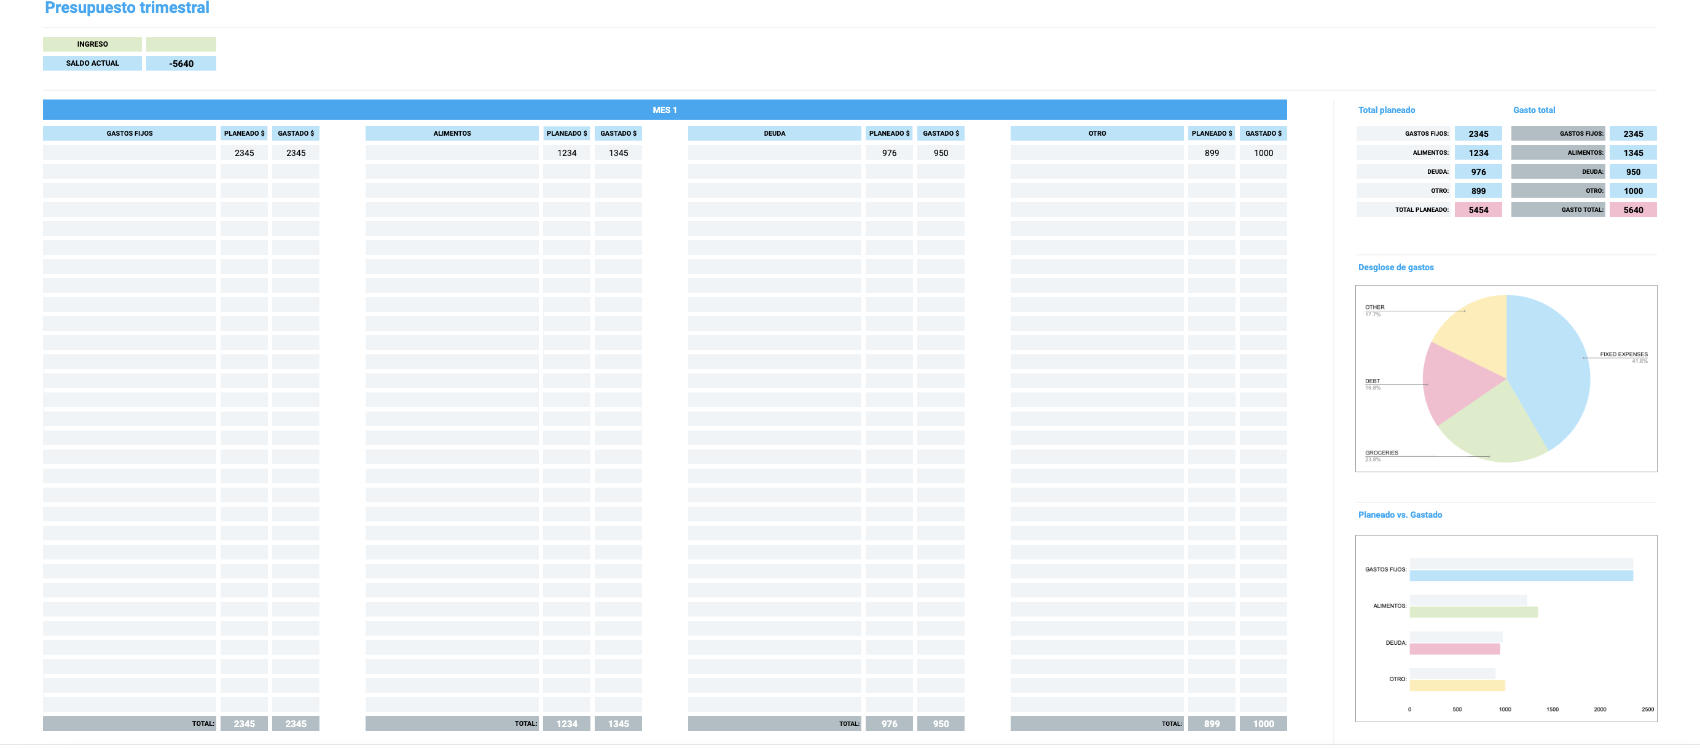This screenshot has width=1700, height=748.
Task: Select planned value 899 under Otro
Action: click(1212, 152)
